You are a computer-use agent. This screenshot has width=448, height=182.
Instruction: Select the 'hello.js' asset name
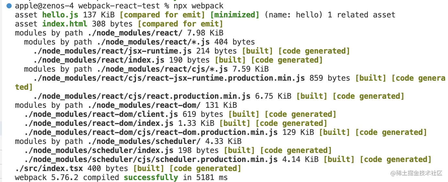[x=60, y=15]
